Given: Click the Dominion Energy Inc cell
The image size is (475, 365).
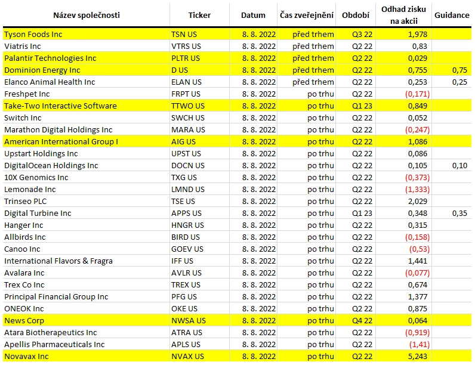Looking at the screenshot, I should [87, 70].
